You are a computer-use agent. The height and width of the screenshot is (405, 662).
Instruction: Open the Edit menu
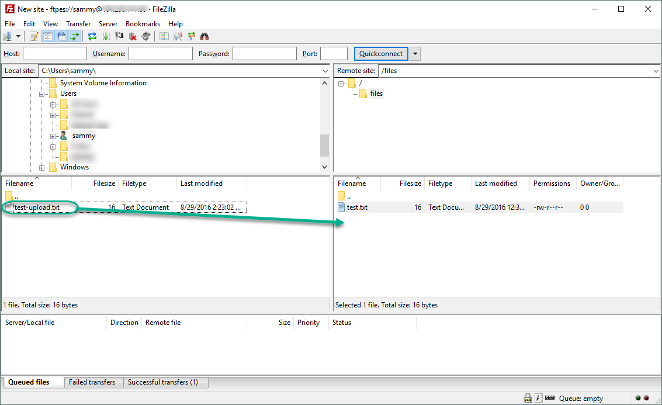pos(29,23)
